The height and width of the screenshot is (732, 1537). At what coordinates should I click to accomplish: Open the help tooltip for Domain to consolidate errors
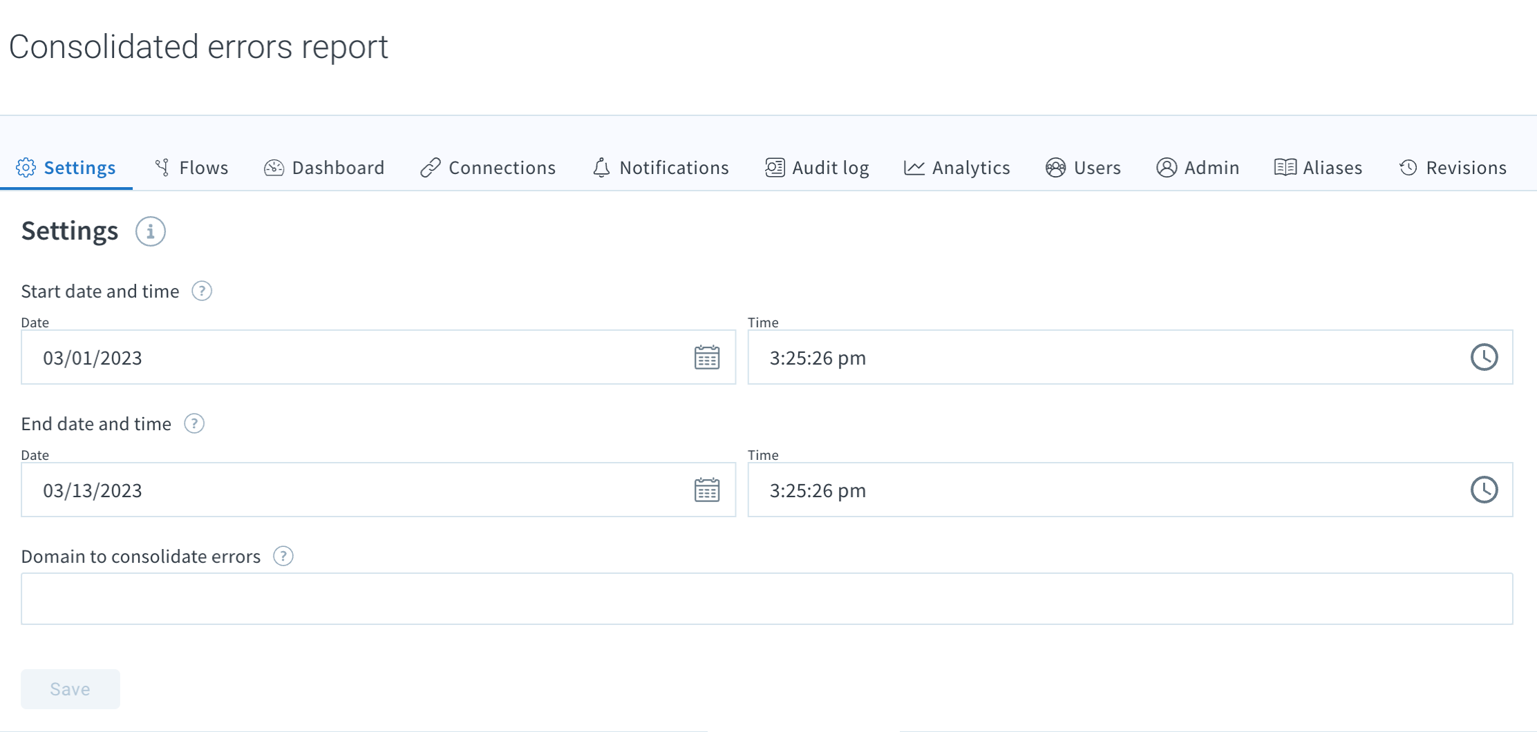click(x=282, y=556)
